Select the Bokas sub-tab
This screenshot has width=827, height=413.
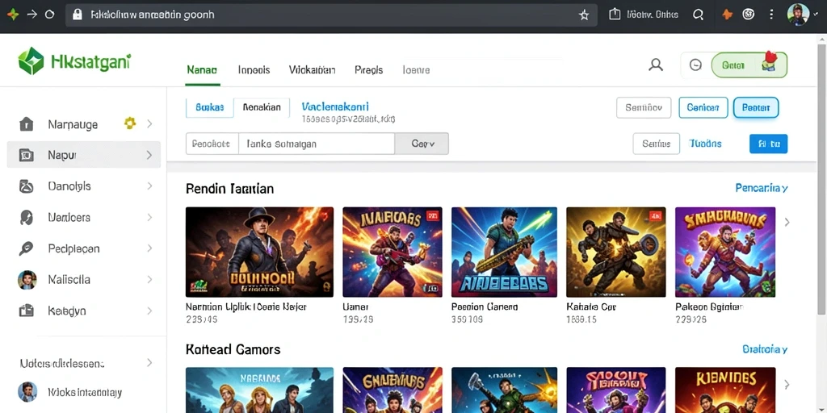(x=209, y=107)
